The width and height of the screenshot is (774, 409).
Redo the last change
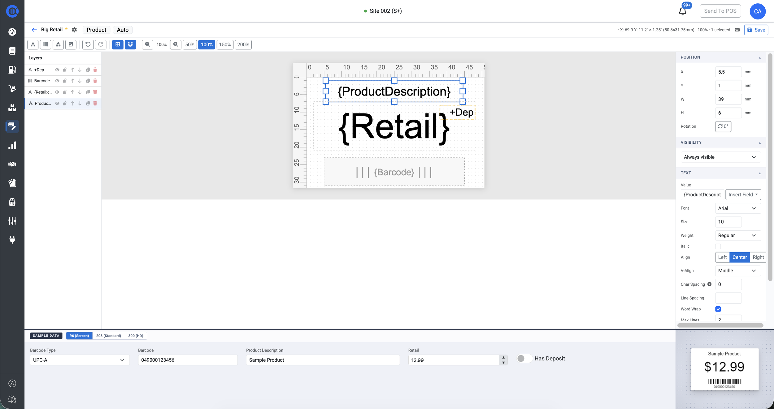pyautogui.click(x=101, y=45)
